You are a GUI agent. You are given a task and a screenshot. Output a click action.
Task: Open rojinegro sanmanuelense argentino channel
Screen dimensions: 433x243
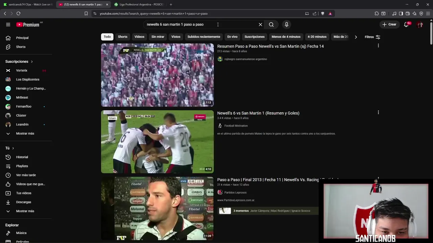pos(246,59)
